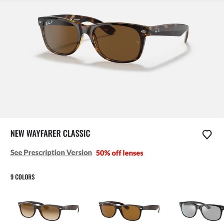Click the Ray-Ban signature on the temple arm
Screen dimensions: 224x224
tap(157, 31)
